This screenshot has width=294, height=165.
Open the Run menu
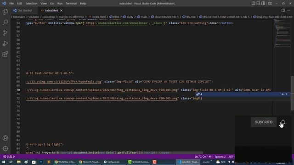(x=60, y=3)
